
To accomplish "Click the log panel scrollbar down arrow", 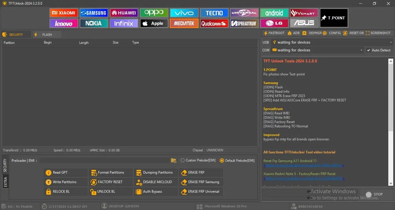I will (x=391, y=183).
